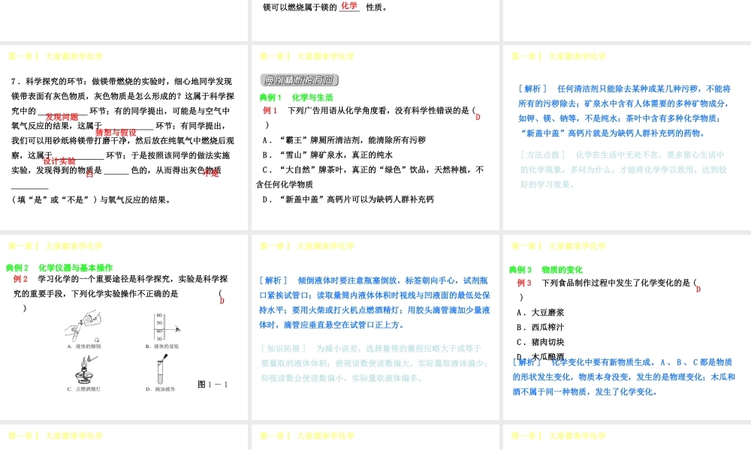The height and width of the screenshot is (450, 751).
Task: Click the green heading 典例3 物质的变化
Action: (x=545, y=270)
